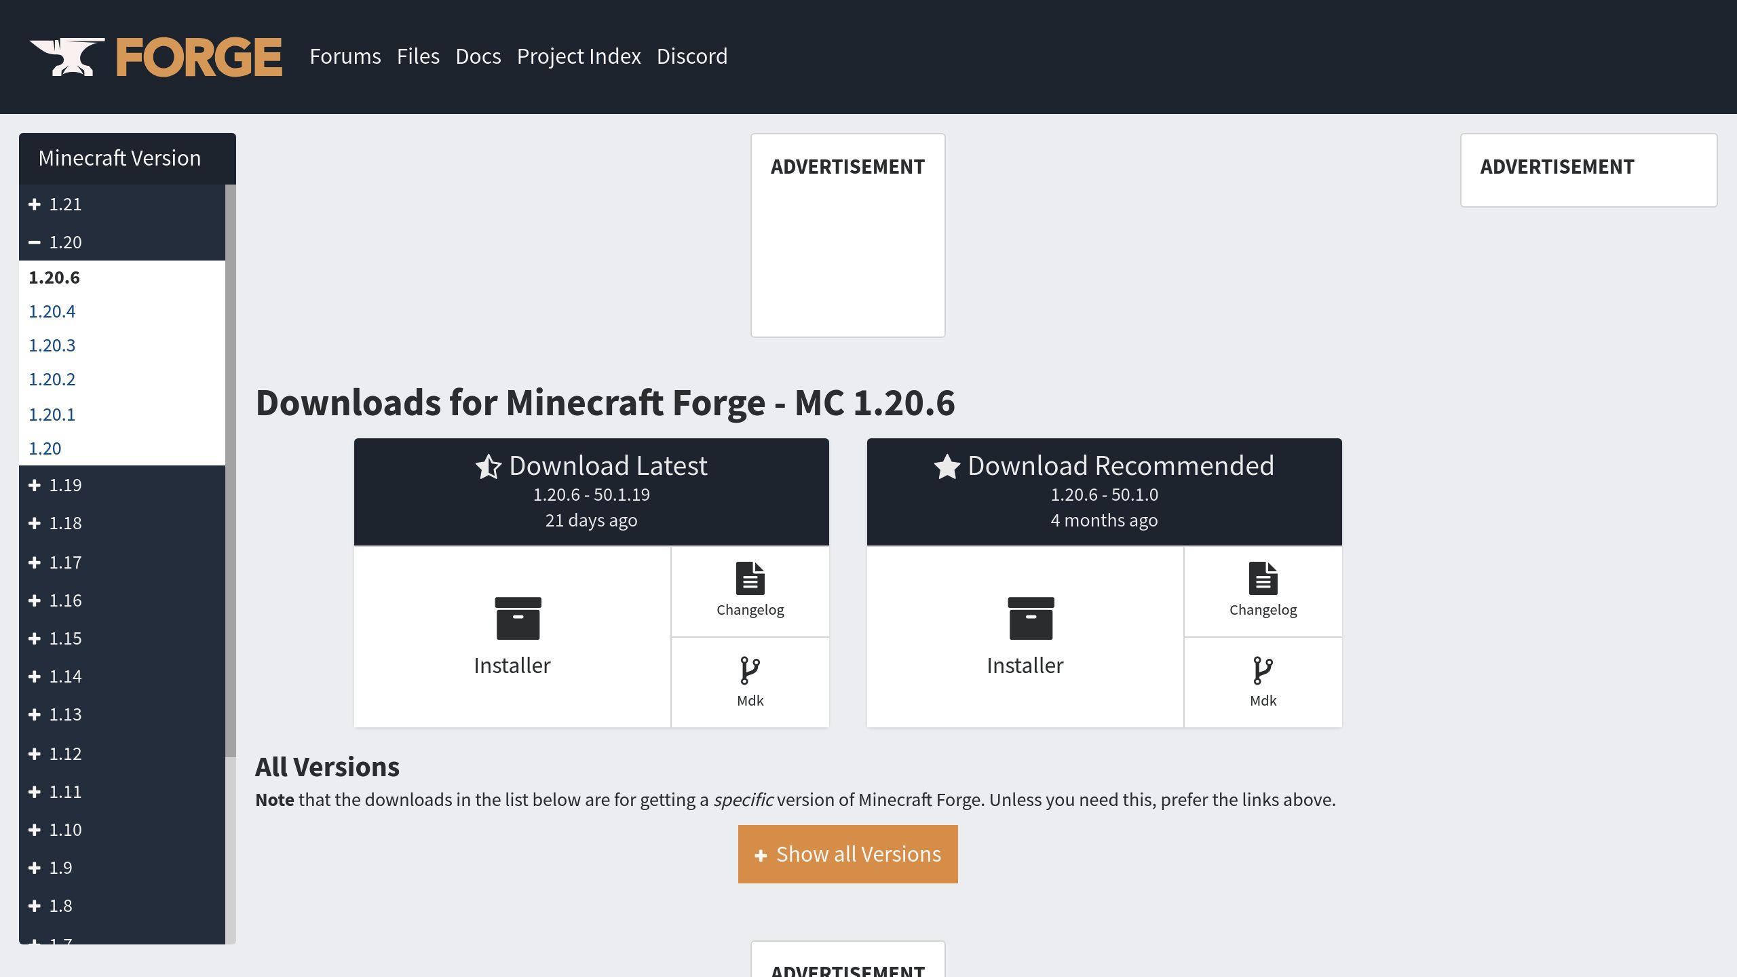Click the Recommended Installer box icon

(x=1031, y=618)
